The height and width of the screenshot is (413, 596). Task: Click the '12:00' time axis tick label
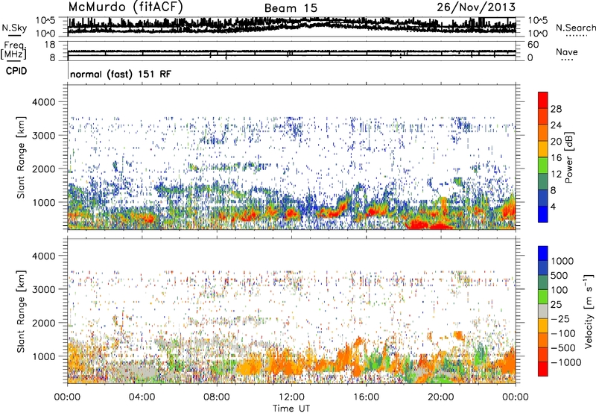291,397
